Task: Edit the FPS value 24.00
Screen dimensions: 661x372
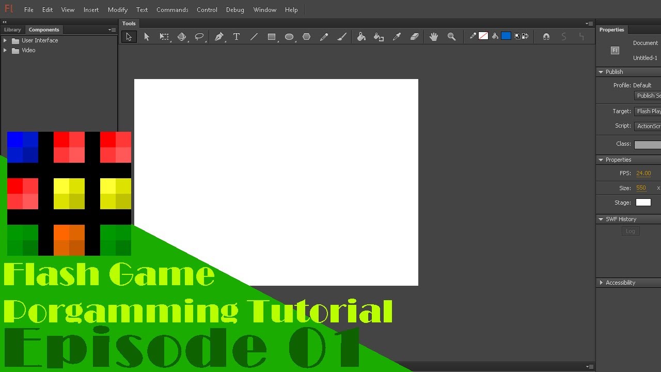Action: point(643,173)
